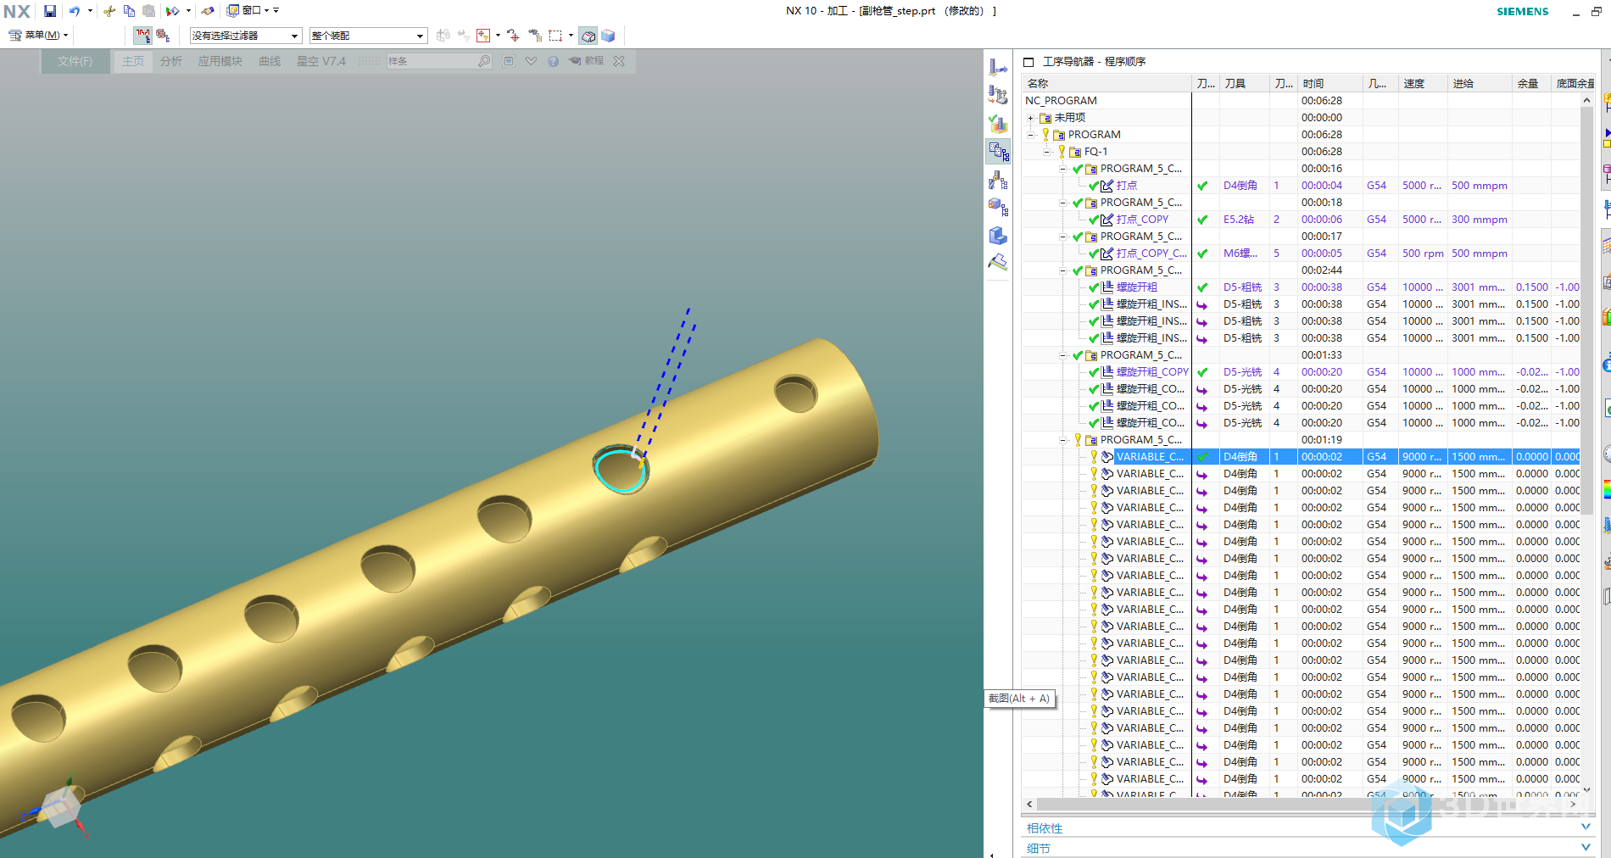Click the Paste clipboard icon

[x=148, y=11]
